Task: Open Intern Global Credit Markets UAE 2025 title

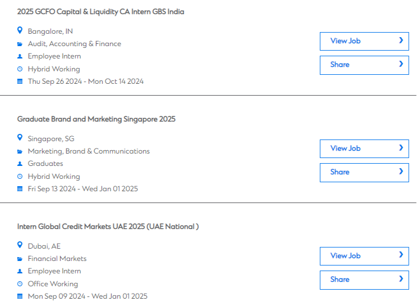Action: (108, 227)
